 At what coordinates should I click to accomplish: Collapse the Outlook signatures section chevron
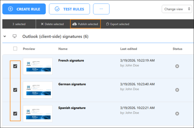[5, 36]
